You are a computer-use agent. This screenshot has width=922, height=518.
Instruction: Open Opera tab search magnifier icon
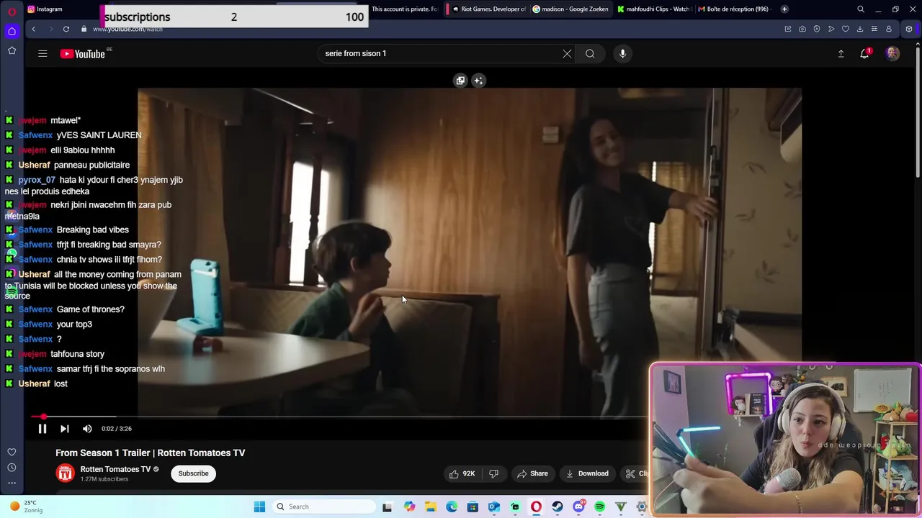(861, 9)
